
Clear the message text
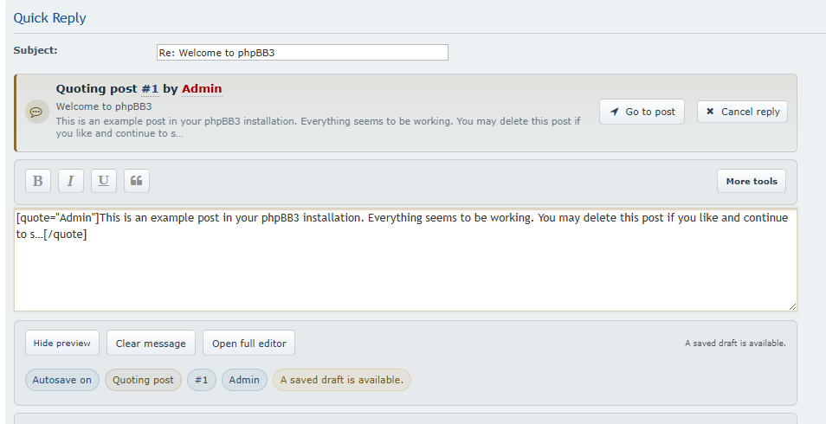point(151,343)
